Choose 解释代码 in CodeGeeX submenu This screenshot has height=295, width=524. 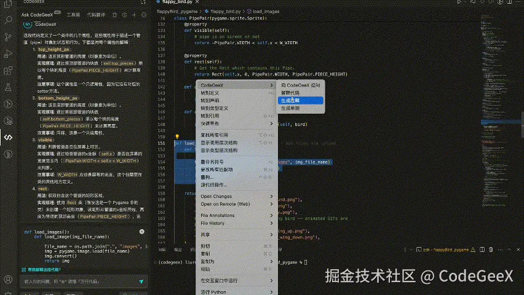300,93
